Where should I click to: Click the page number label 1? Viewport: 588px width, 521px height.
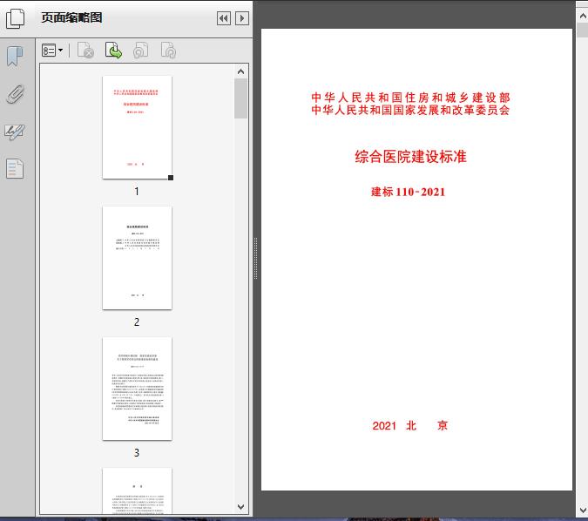137,192
